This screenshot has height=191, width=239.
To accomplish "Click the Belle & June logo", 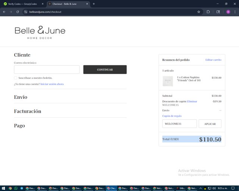I will coord(40,32).
